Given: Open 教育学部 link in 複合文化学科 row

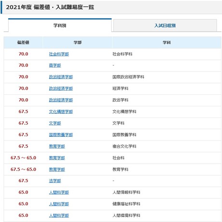Looking at the screenshot, I should coord(57,146).
